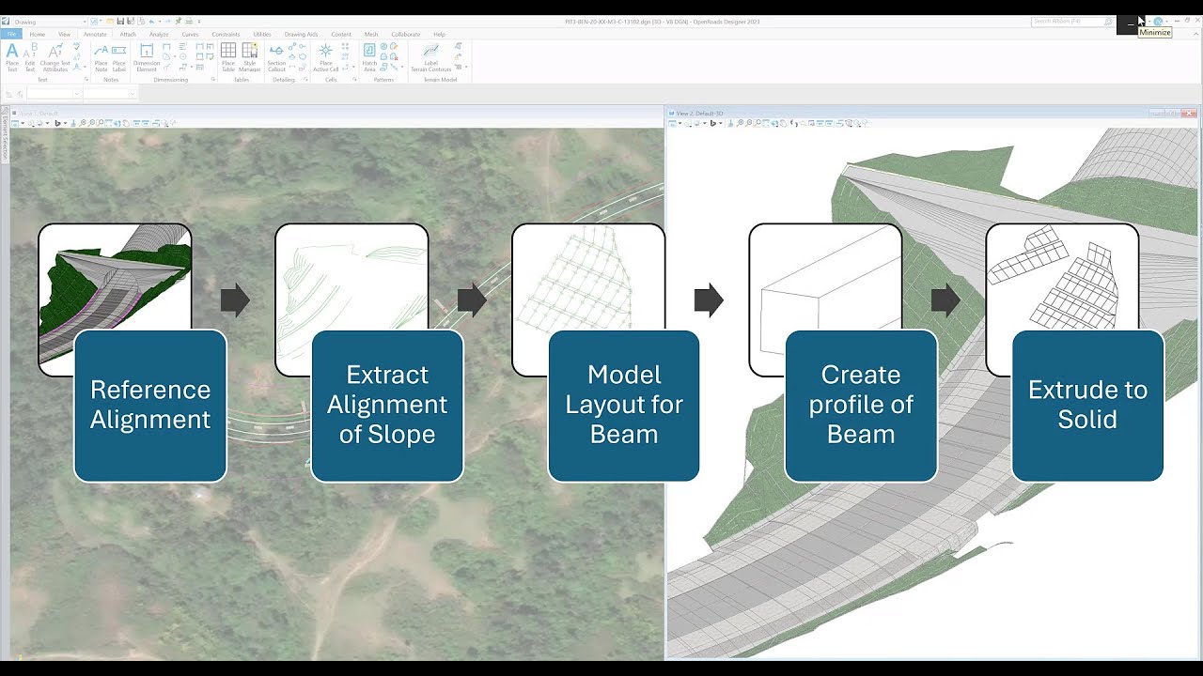Click Zoom Out icon in View 2 toolbar

pos(749,123)
